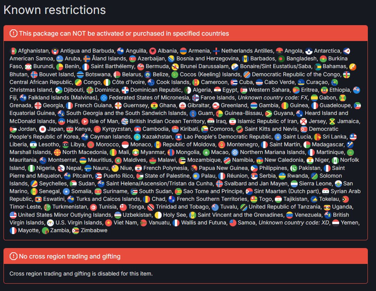Click the Cuba flag icon
This screenshot has width=376, height=291.
click(234, 82)
